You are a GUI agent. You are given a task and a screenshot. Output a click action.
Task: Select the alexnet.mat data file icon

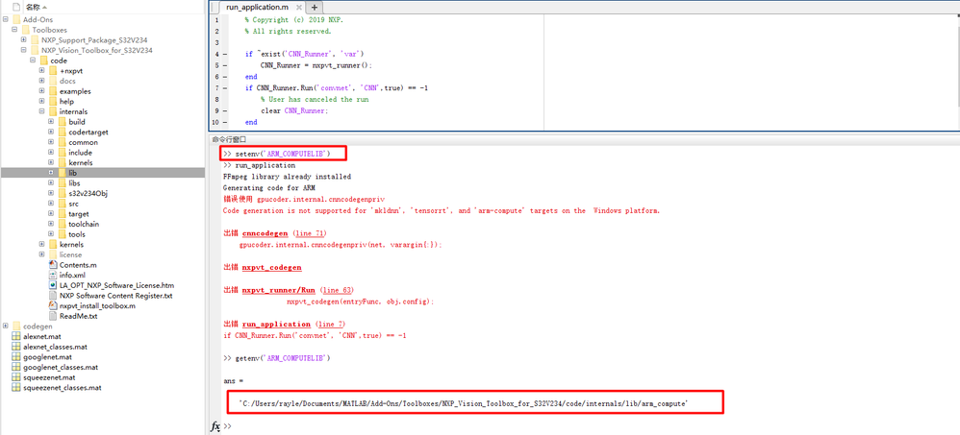(16, 337)
